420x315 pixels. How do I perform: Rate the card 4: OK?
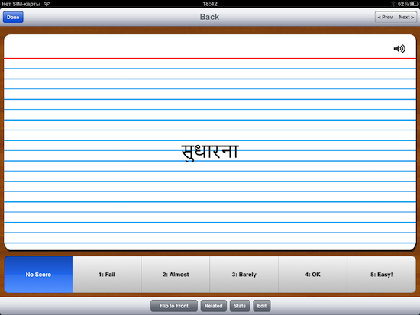pos(312,275)
